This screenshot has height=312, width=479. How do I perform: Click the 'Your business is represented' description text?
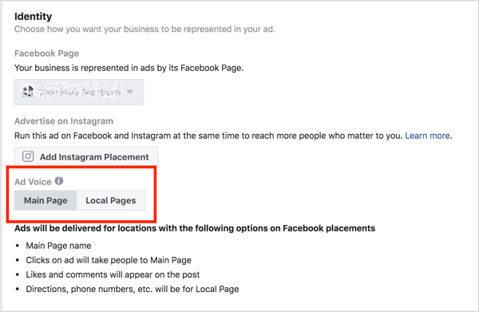[x=129, y=68]
